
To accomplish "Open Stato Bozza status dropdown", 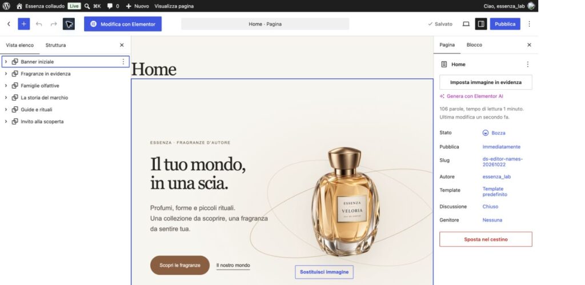I will pos(494,133).
